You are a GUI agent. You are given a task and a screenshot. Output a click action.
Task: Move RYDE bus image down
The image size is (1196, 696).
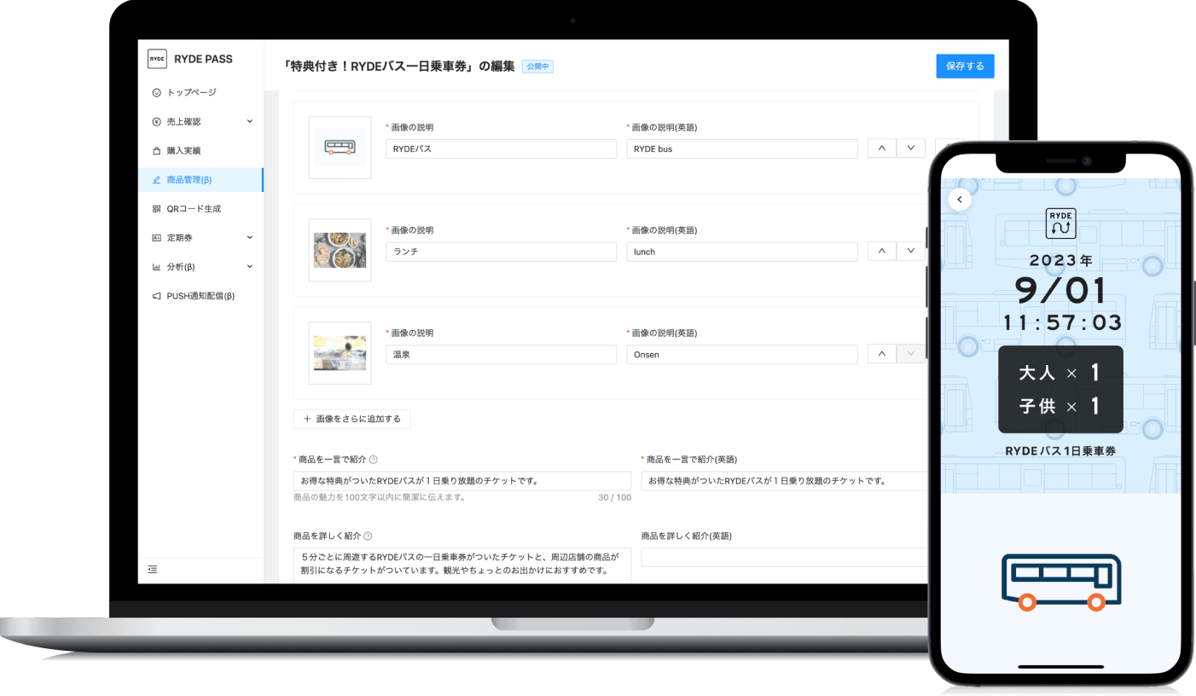click(x=911, y=148)
